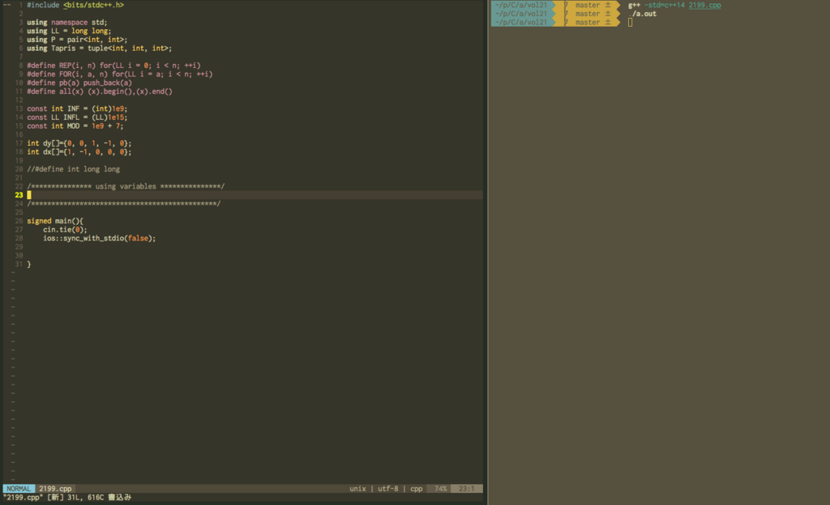Click the "using P = pair<int, int>;" line
The width and height of the screenshot is (830, 505).
[x=77, y=40]
